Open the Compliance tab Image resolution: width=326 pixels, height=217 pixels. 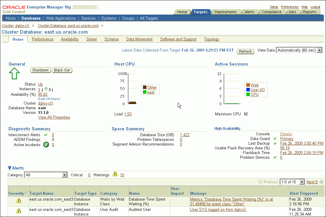272,12
